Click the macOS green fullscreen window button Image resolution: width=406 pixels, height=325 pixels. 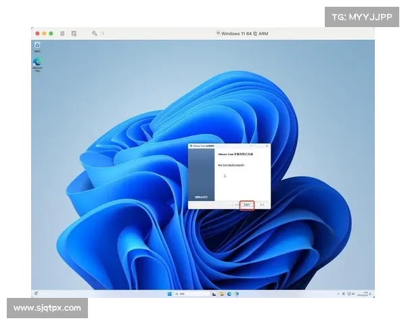(x=51, y=33)
